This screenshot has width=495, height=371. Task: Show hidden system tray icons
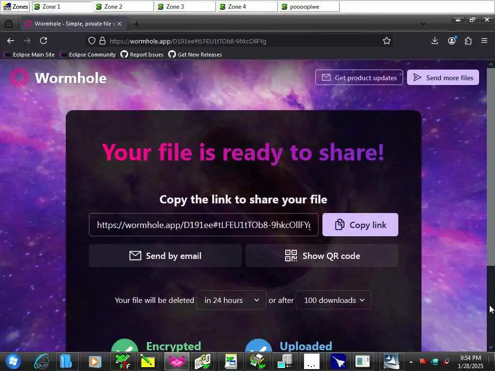coord(411,362)
